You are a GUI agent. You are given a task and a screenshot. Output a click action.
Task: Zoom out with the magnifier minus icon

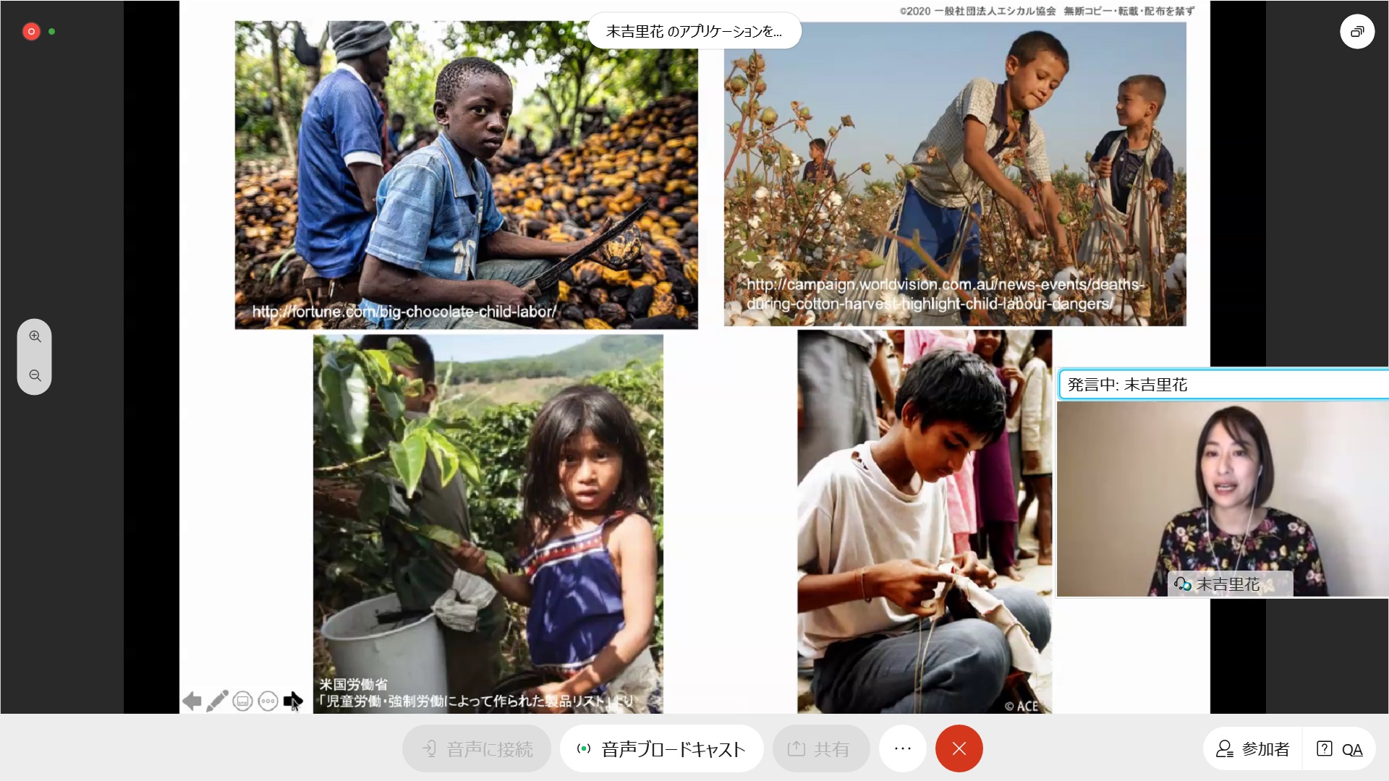click(x=35, y=376)
